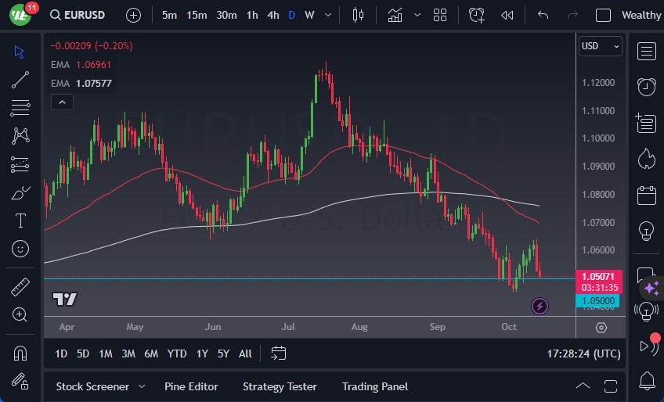
Task: Open the indicators panel
Action: [x=395, y=15]
